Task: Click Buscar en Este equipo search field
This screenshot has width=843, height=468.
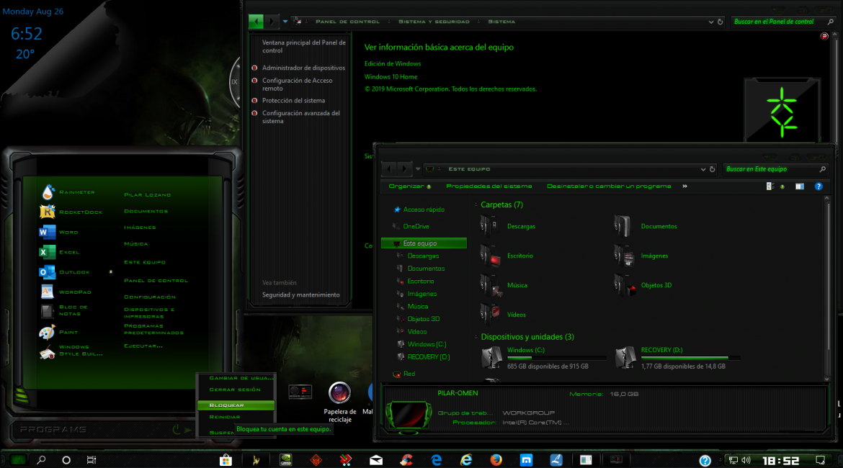Action: pos(775,169)
